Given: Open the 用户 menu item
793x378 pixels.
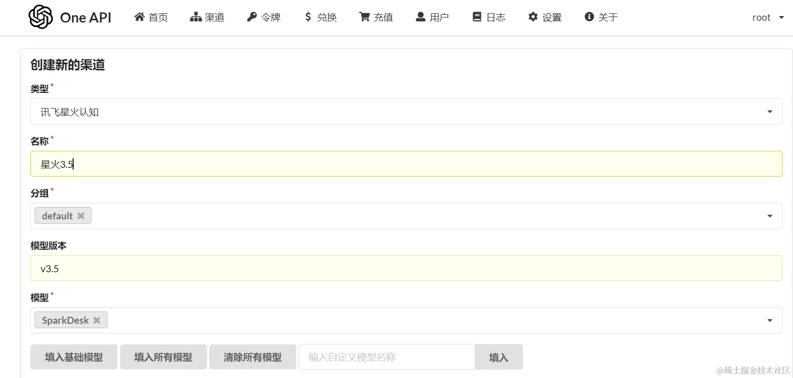Looking at the screenshot, I should 432,17.
